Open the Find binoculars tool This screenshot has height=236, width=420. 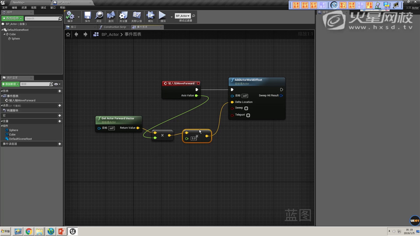coord(111,16)
